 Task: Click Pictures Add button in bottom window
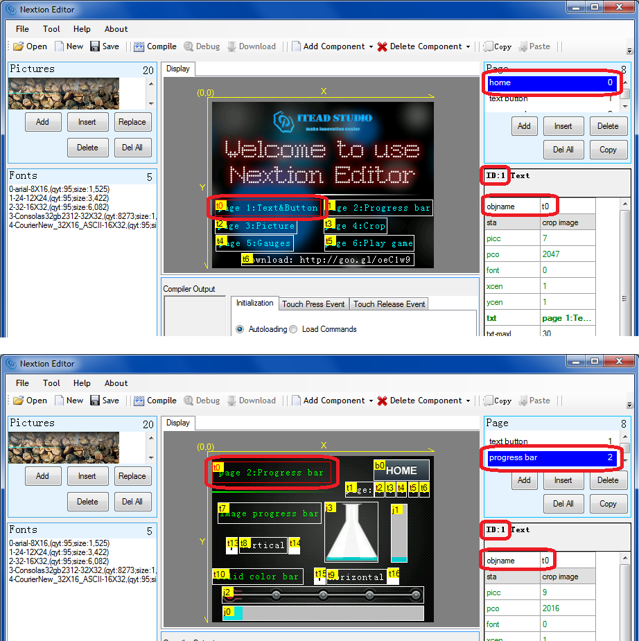pyautogui.click(x=42, y=476)
